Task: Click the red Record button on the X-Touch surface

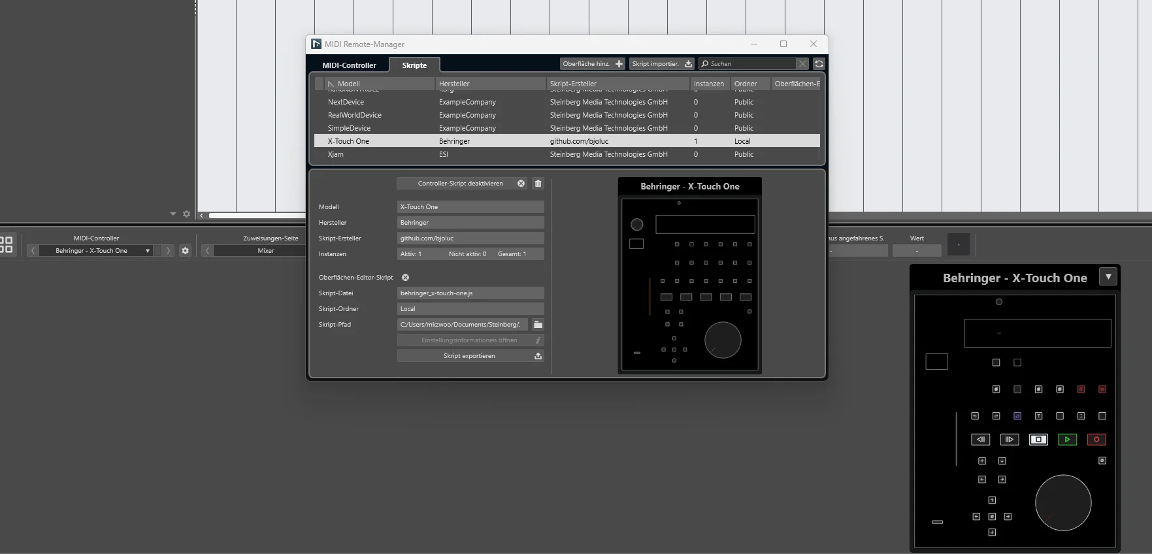Action: coord(1096,440)
